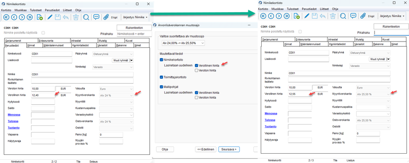Click speech bubble comment icon in right toolbar
Image resolution: width=409 pixels, height=163 pixels.
(x=353, y=16)
